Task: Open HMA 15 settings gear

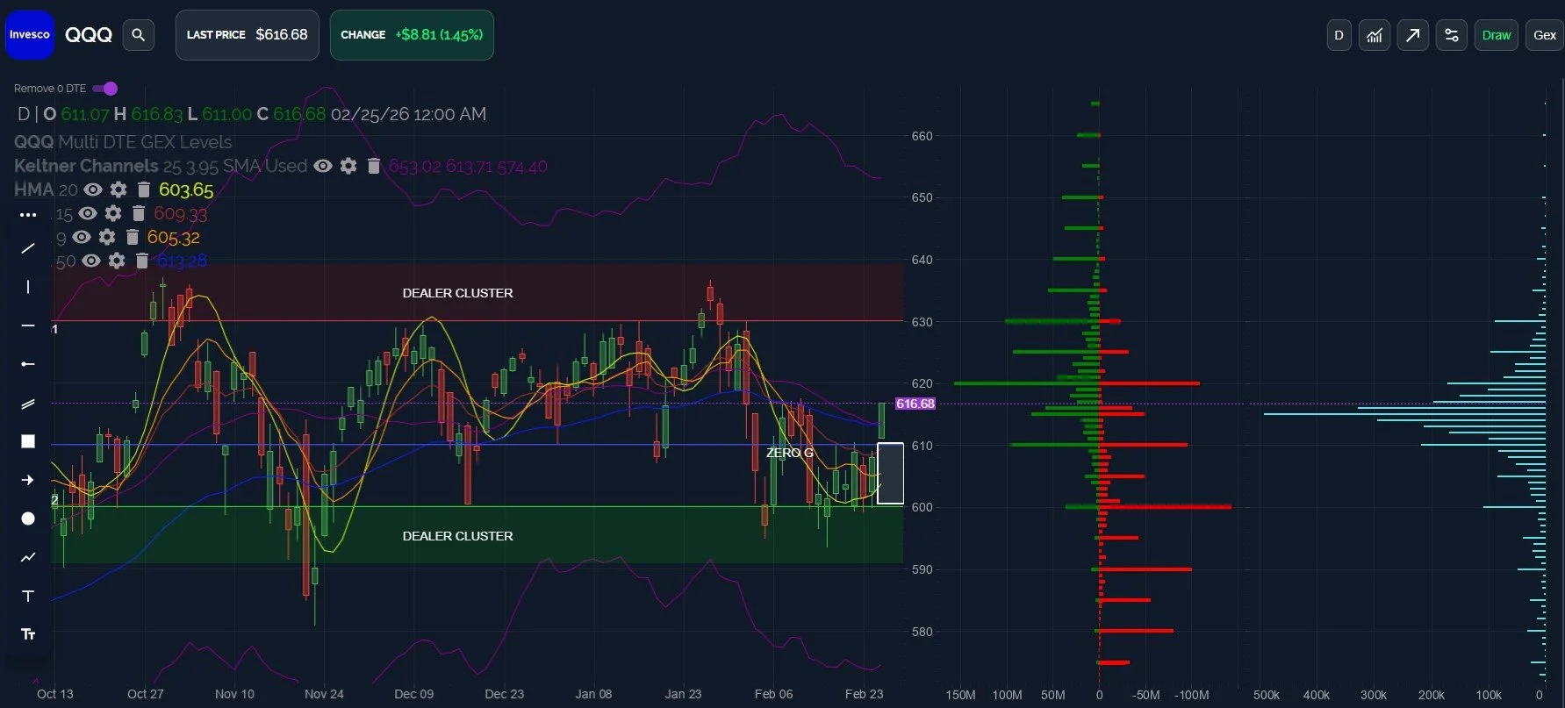Action: point(113,213)
